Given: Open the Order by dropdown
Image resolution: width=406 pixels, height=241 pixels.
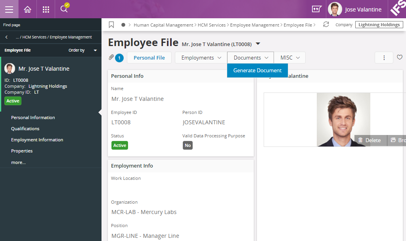Looking at the screenshot, I should coord(82,50).
